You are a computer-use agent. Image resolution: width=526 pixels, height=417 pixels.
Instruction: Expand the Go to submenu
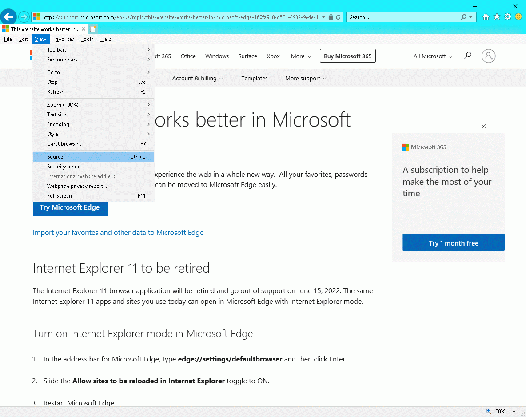tap(93, 72)
